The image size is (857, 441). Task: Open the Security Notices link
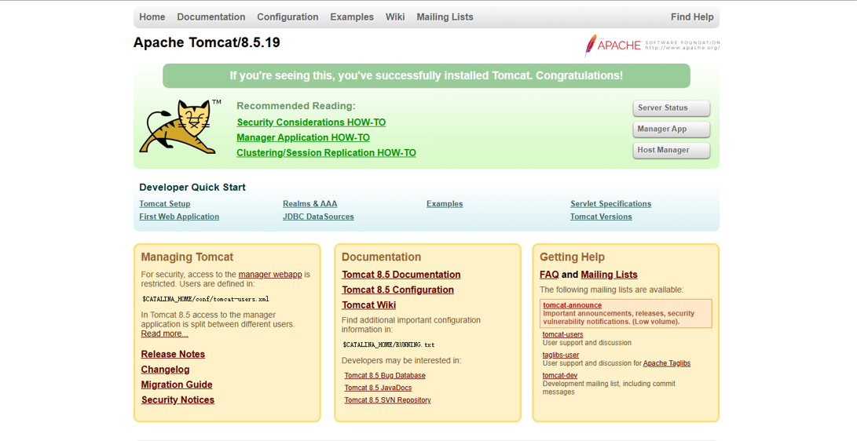pos(178,400)
